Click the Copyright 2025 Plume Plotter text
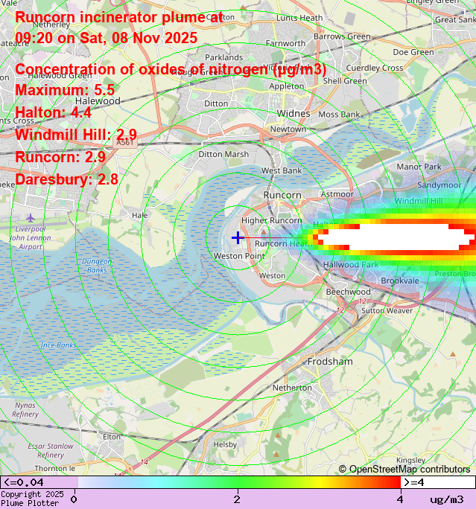This screenshot has height=509, width=476. (x=31, y=499)
